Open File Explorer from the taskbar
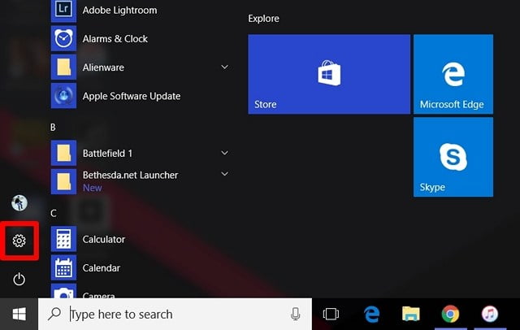Image resolution: width=520 pixels, height=330 pixels. 411,314
